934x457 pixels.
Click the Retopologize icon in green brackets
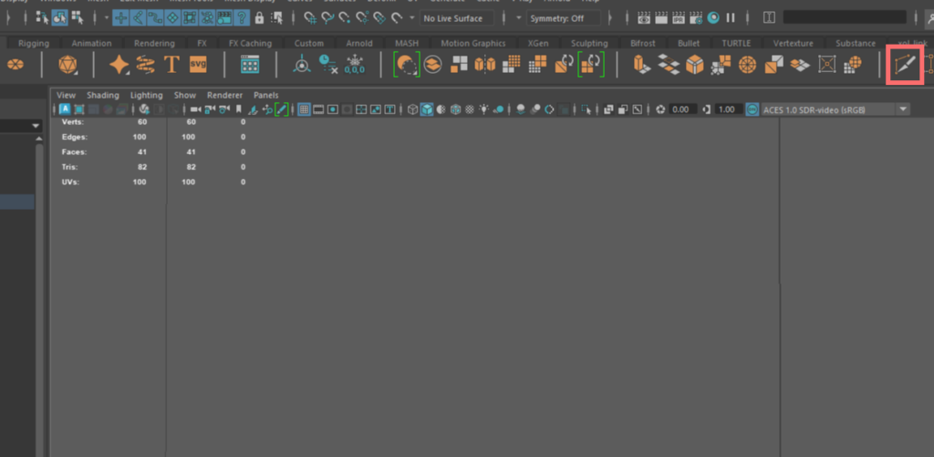pos(590,65)
